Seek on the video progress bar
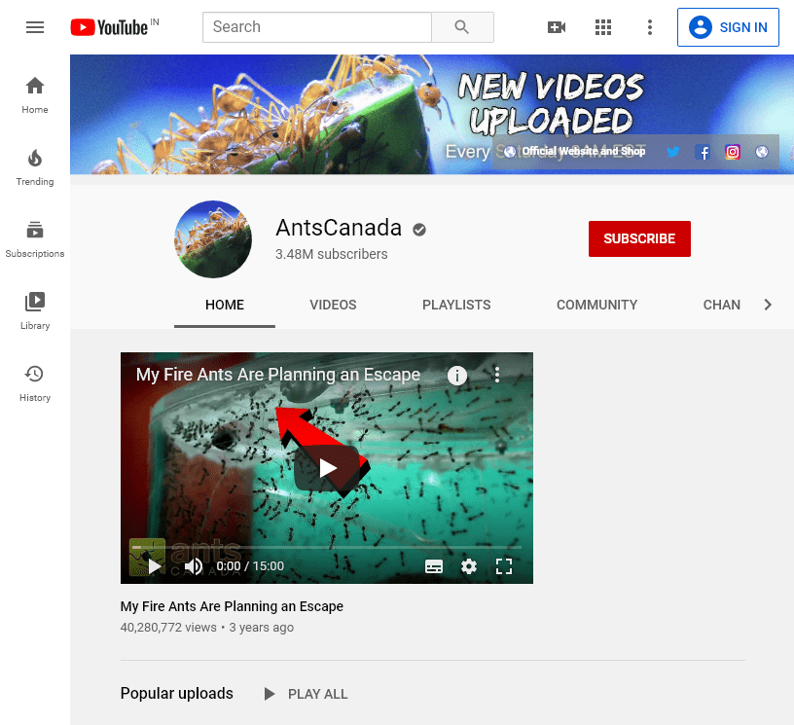The height and width of the screenshot is (725, 794). 327,547
